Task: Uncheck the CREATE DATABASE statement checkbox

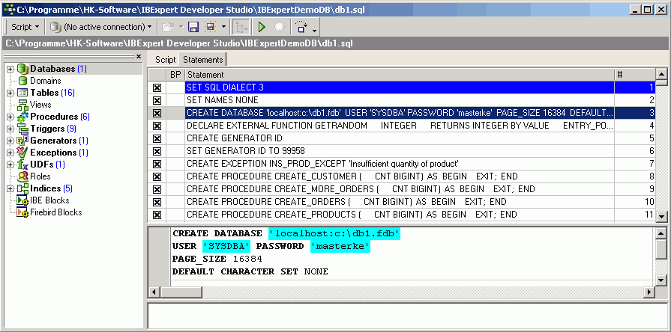Action: [157, 113]
